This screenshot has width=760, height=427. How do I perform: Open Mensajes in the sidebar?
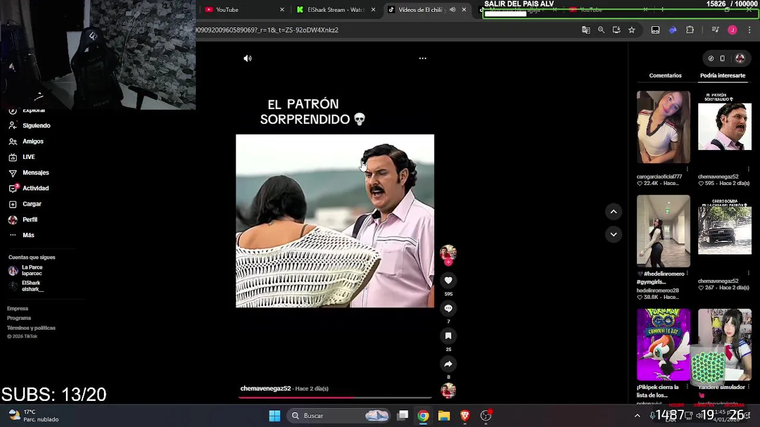36,173
